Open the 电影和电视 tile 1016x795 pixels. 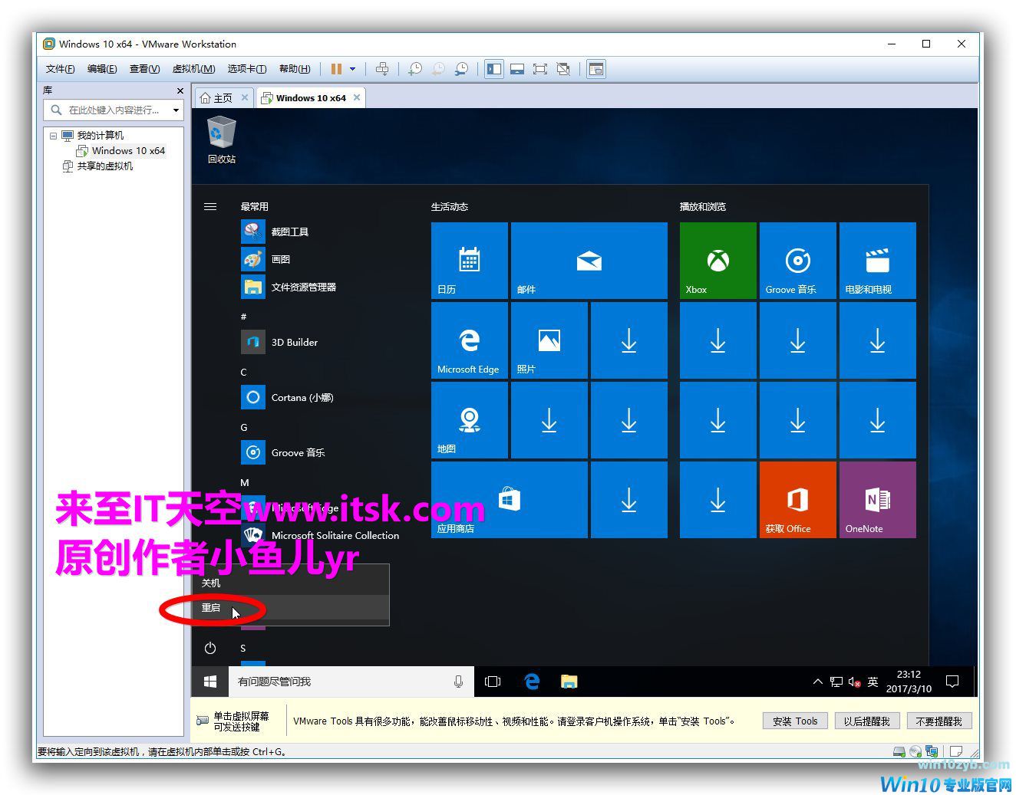(x=878, y=261)
